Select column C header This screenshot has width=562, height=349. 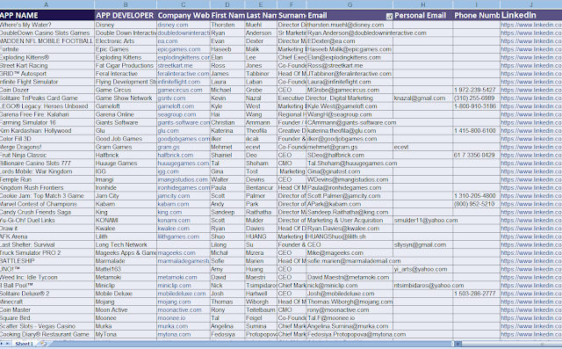click(184, 4)
